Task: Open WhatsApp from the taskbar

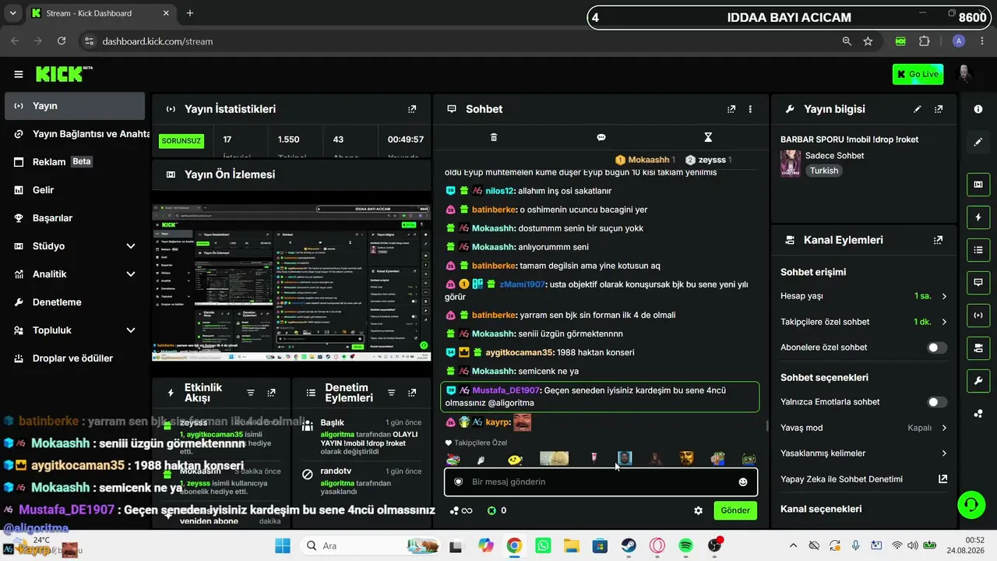Action: (543, 545)
